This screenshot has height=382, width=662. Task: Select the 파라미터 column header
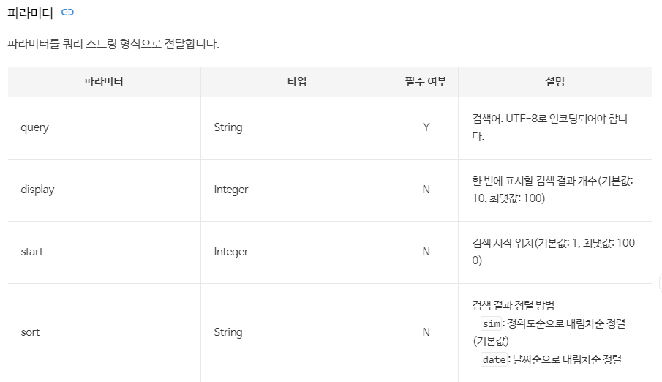click(104, 81)
